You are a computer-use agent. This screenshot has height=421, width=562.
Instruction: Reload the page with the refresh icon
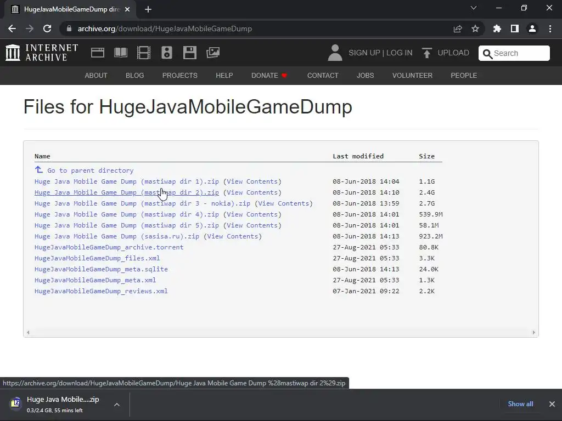[47, 29]
